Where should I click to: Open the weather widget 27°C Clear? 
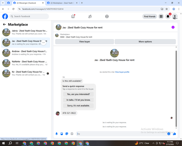pyautogui.click(x=142, y=143)
